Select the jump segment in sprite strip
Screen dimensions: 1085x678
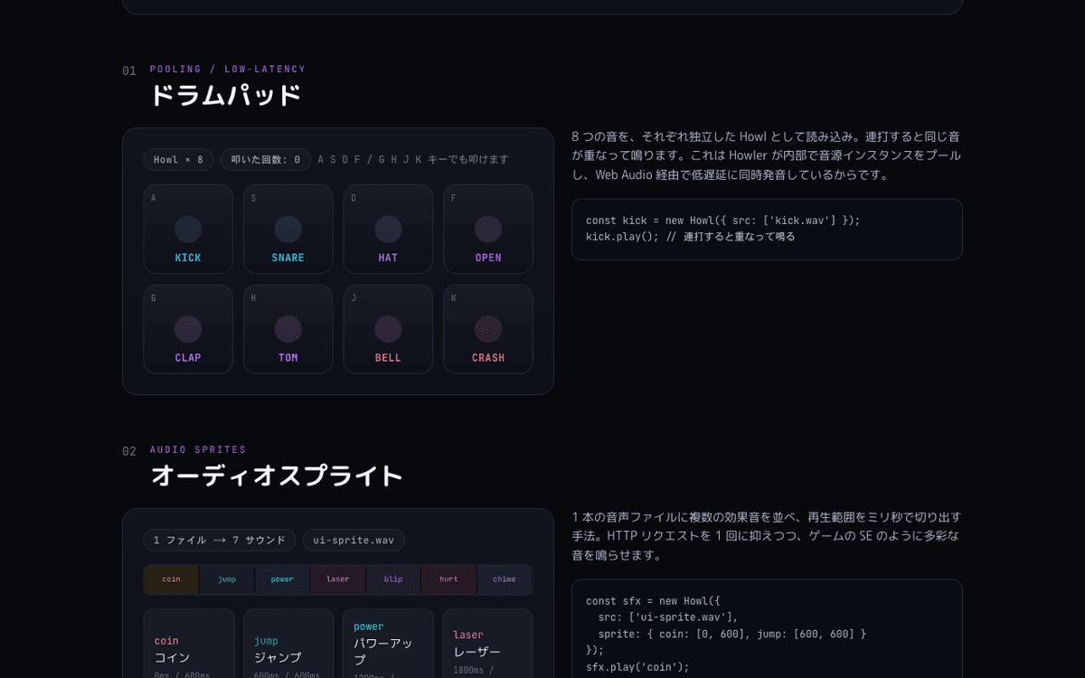pos(227,579)
